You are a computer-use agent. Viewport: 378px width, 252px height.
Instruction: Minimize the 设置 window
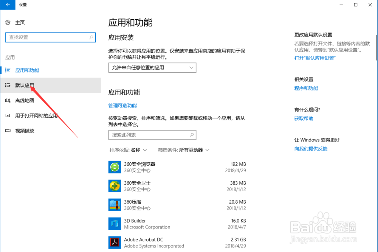(x=341, y=5)
